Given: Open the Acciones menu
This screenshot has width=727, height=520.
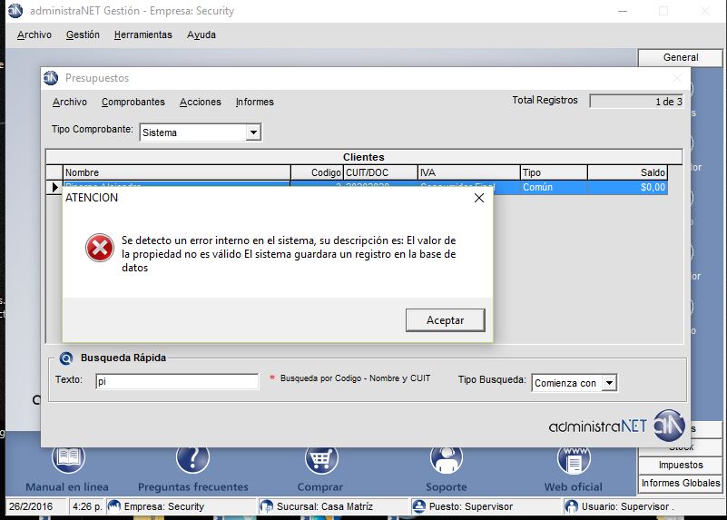Looking at the screenshot, I should pyautogui.click(x=201, y=102).
